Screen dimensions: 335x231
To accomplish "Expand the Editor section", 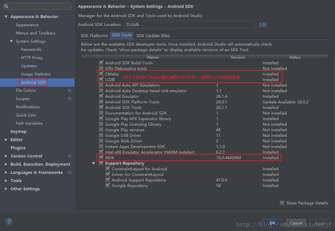I will [x=6, y=140].
